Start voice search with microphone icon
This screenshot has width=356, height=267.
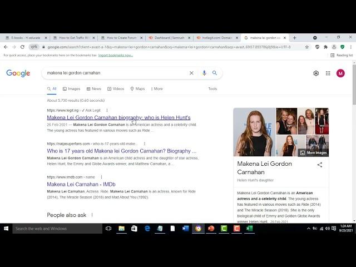tap(204, 73)
